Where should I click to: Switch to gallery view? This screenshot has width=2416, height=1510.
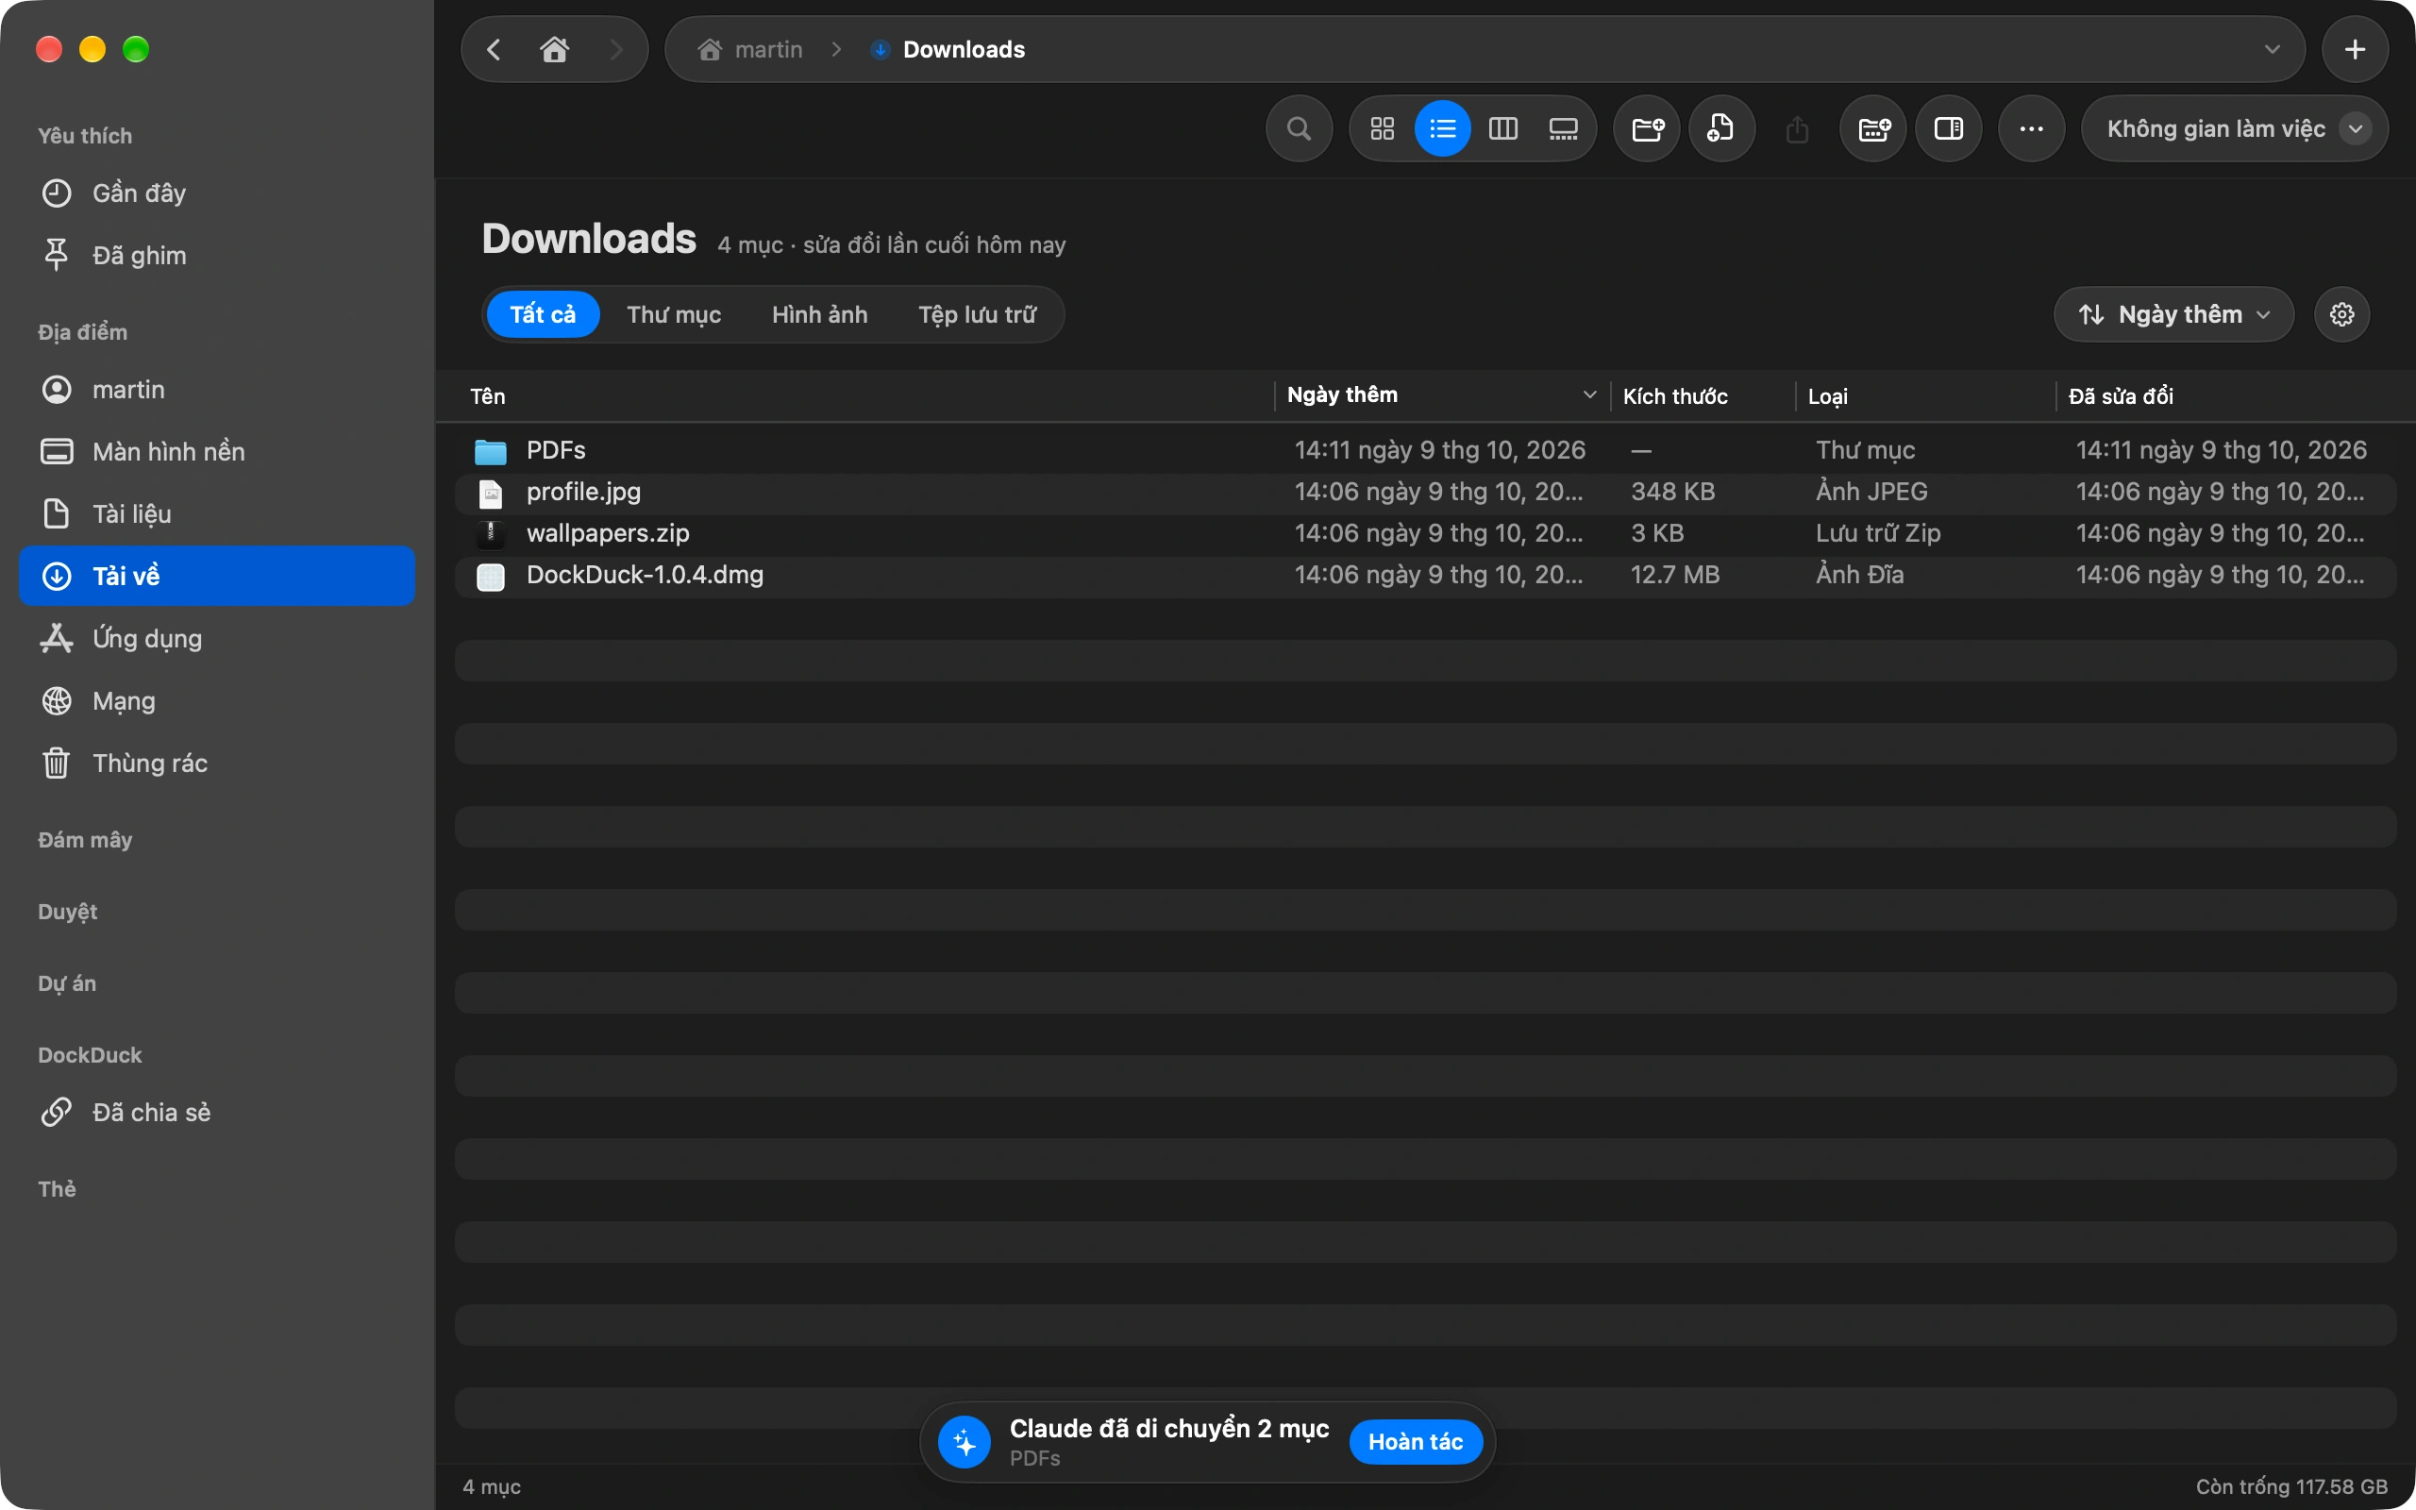point(1563,129)
